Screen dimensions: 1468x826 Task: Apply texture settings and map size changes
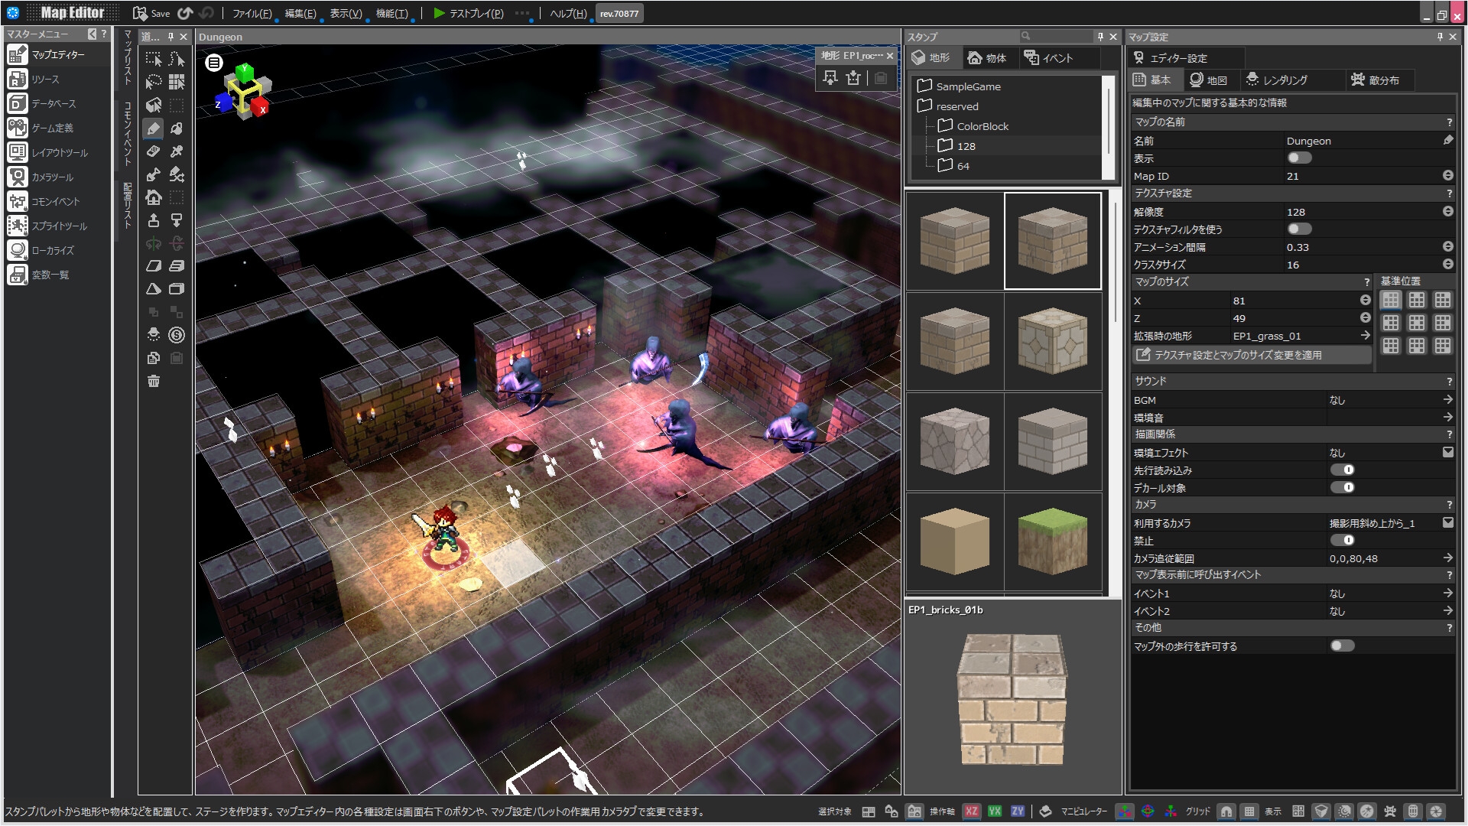[1251, 355]
